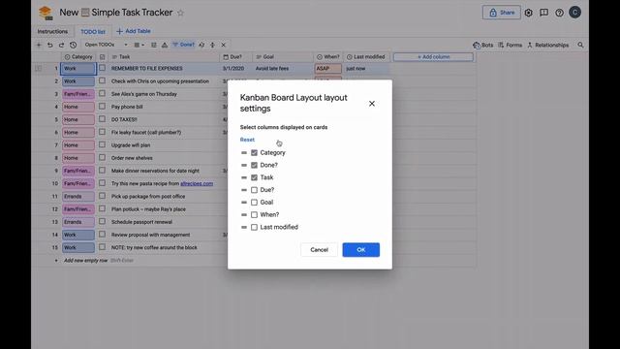Click the Tables logo icon
Image resolution: width=620 pixels, height=349 pixels.
coord(46,13)
